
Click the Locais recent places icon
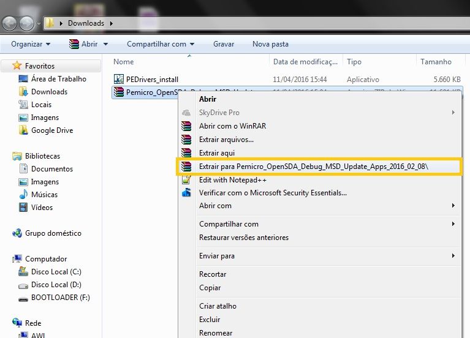23,105
